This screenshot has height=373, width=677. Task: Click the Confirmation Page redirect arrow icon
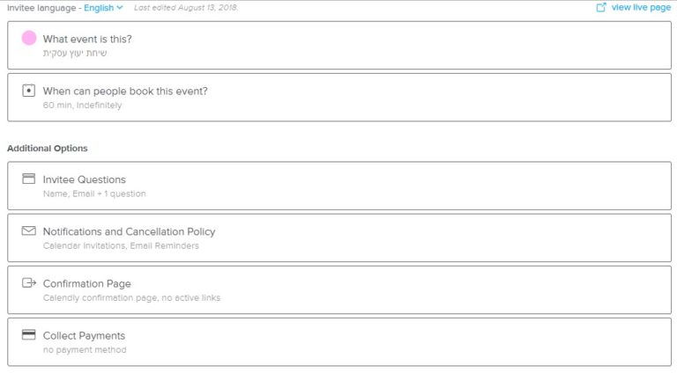pyautogui.click(x=29, y=283)
